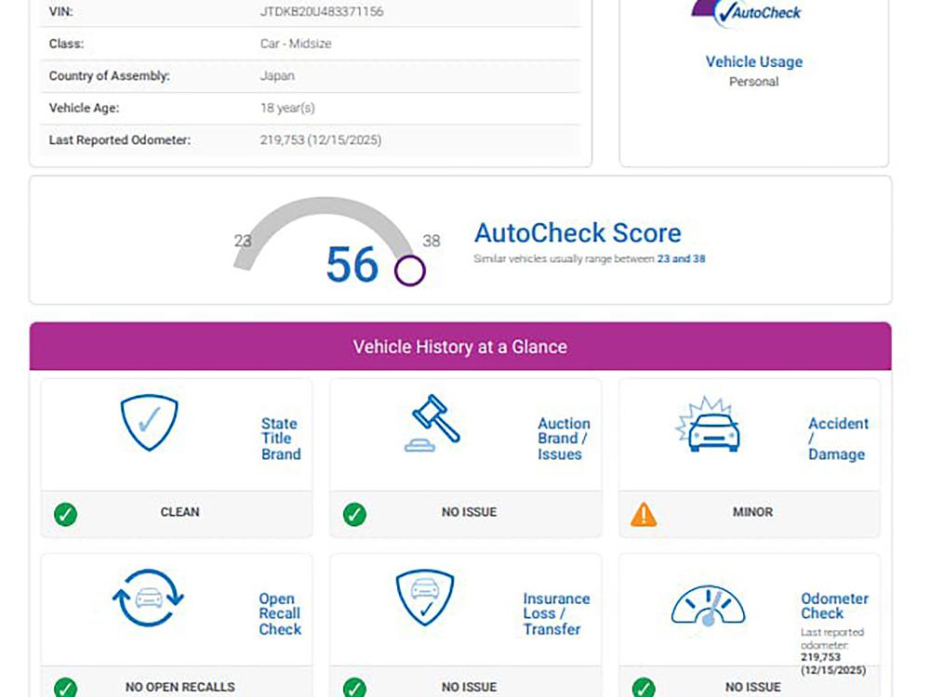
Task: Click the VIN number text
Action: pos(321,12)
